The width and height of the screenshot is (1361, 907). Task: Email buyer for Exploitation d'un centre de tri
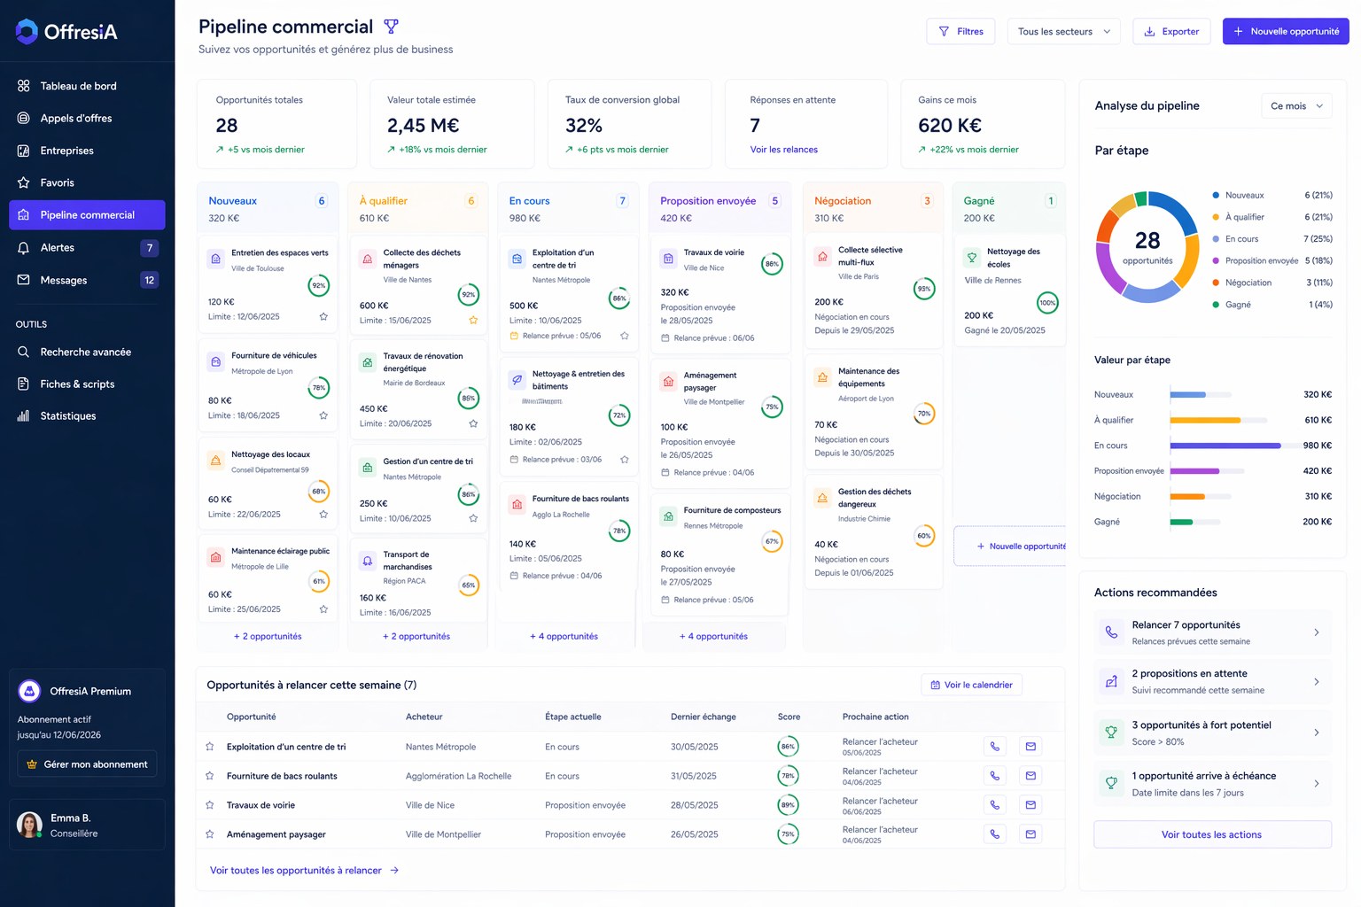(x=1030, y=747)
